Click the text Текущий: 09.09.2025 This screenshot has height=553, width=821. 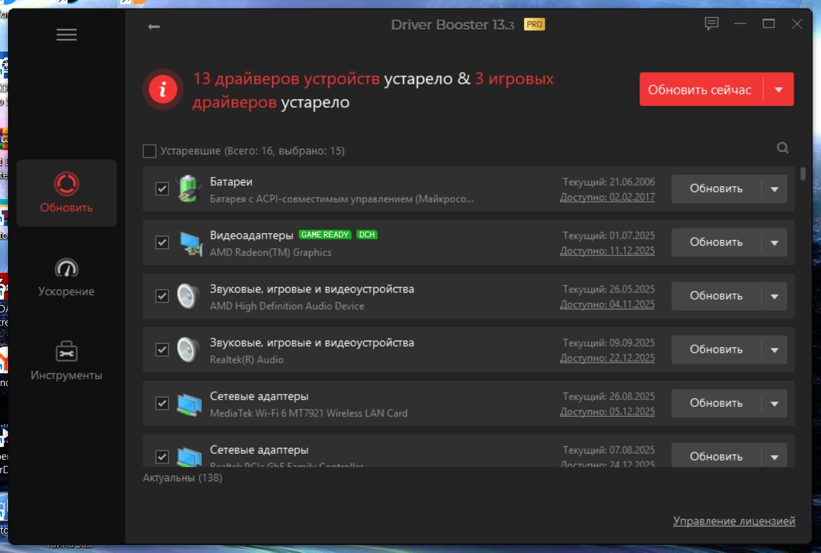coord(609,343)
